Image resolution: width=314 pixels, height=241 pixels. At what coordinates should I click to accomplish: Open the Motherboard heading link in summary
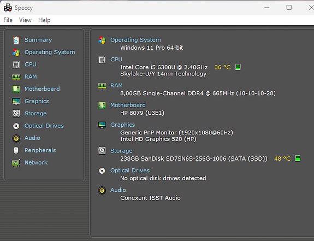tap(128, 105)
